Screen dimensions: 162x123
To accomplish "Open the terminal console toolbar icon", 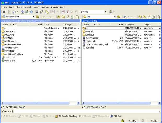I will pos(37,12).
